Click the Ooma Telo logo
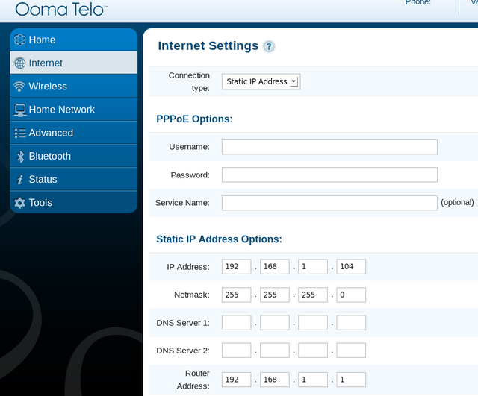The width and height of the screenshot is (478, 396). click(x=61, y=9)
